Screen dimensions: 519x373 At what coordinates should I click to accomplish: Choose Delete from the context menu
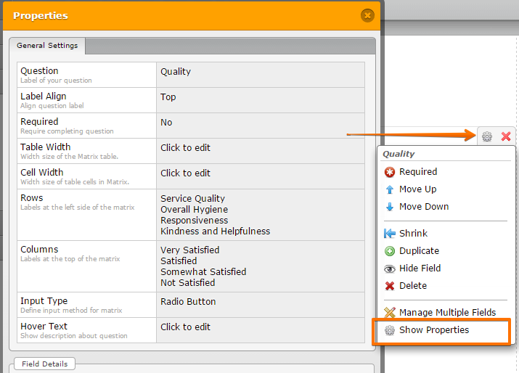412,286
